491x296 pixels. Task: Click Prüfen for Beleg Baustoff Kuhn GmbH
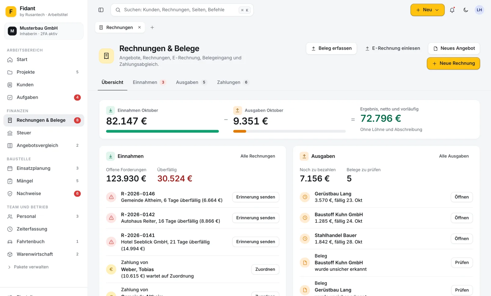(x=462, y=263)
